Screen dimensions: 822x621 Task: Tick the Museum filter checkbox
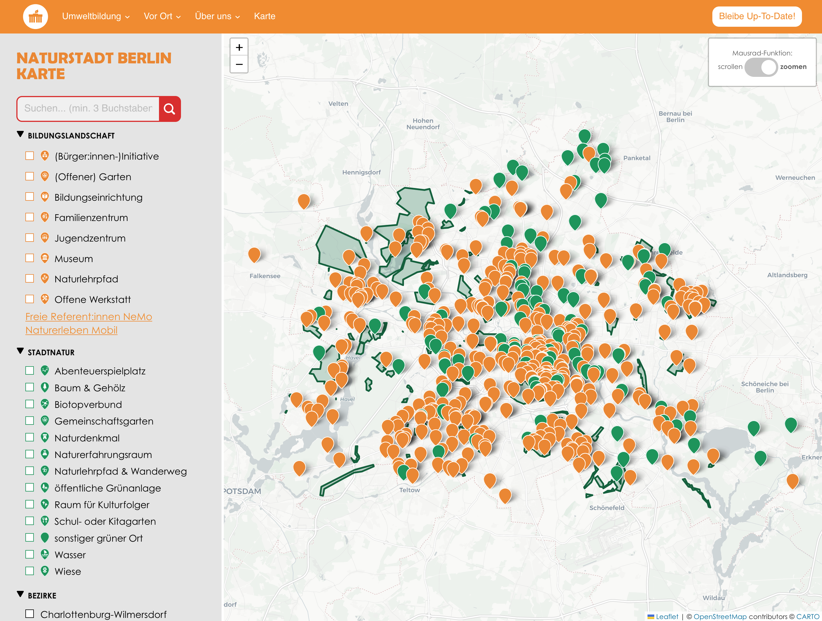pyautogui.click(x=30, y=258)
